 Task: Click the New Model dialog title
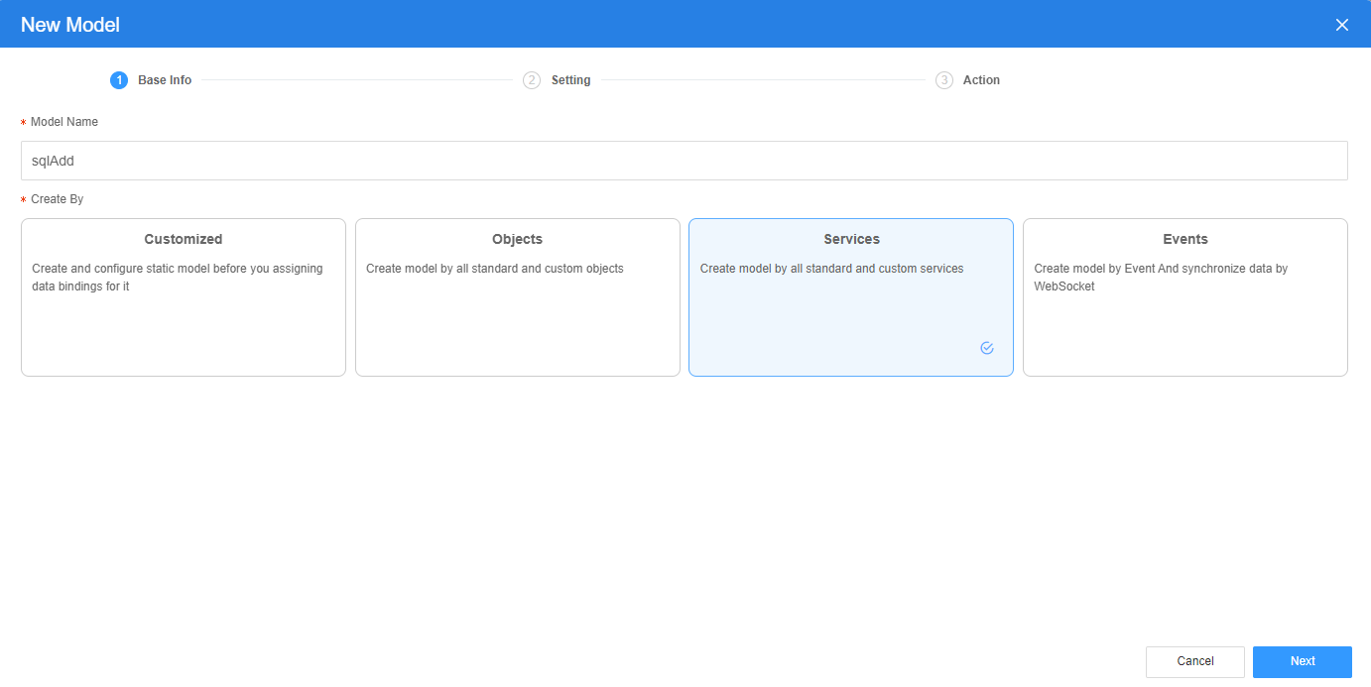tap(70, 25)
